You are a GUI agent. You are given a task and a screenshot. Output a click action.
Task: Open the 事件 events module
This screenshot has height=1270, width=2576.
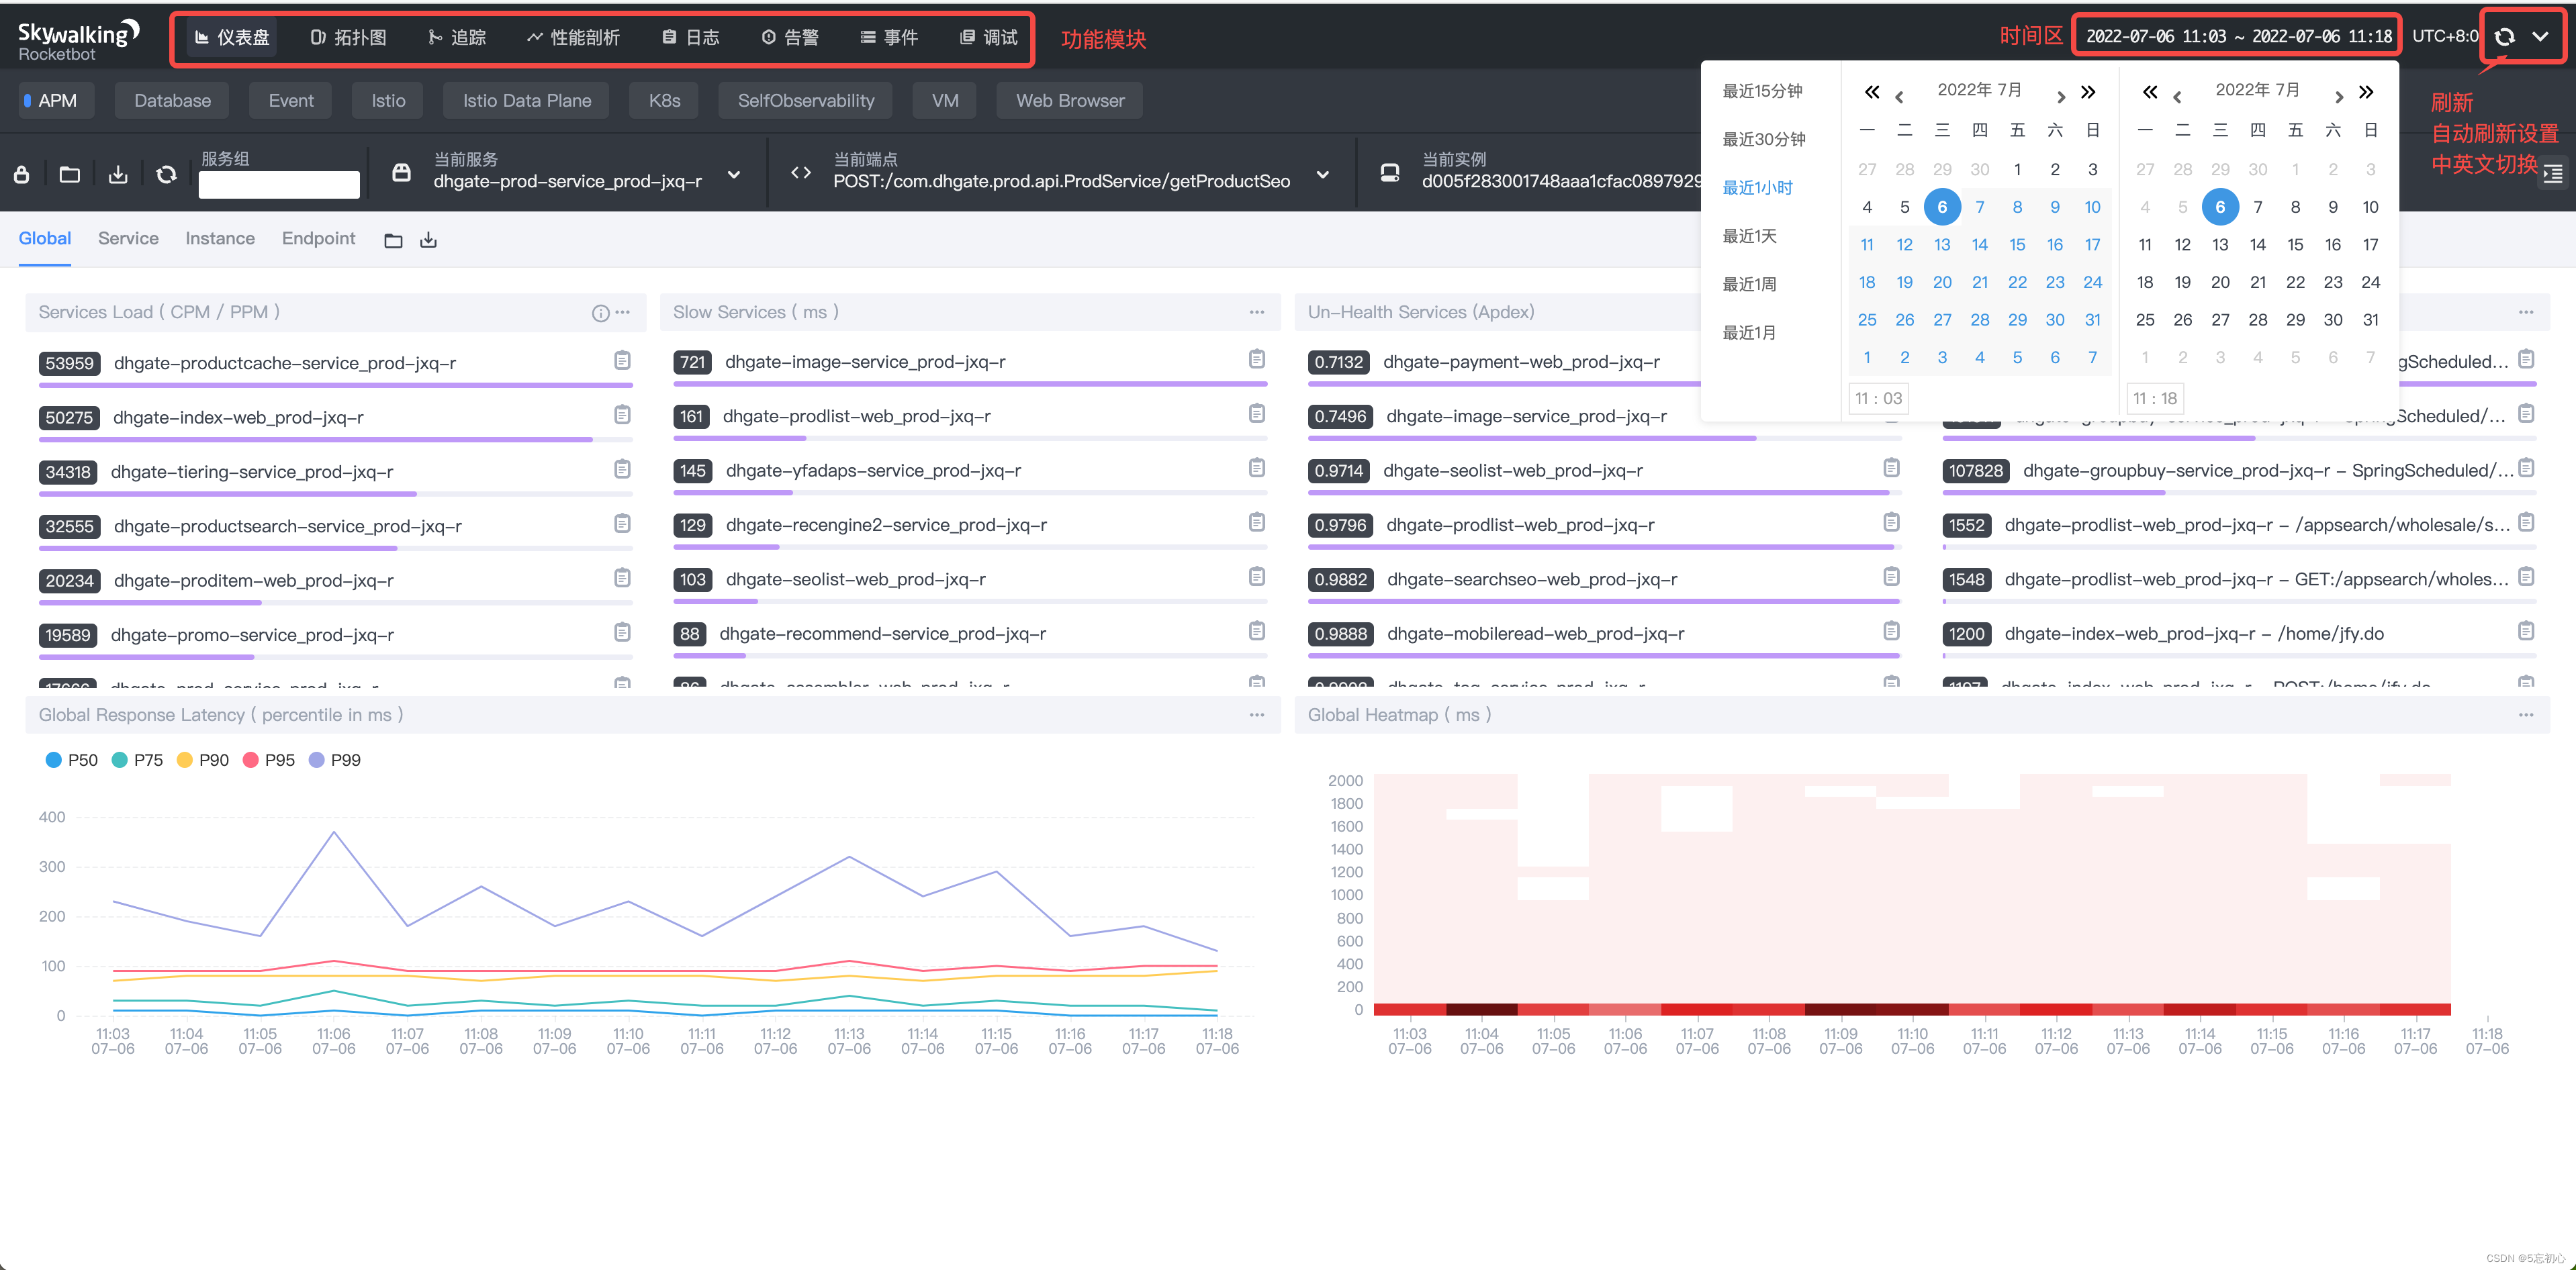click(x=889, y=38)
